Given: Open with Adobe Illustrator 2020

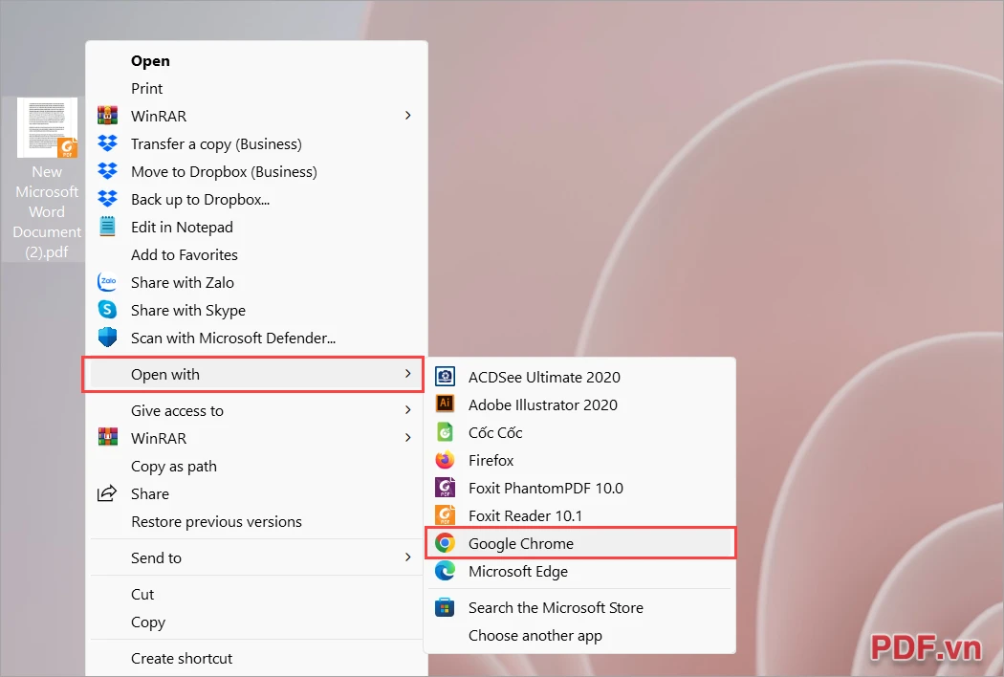Looking at the screenshot, I should [580, 404].
